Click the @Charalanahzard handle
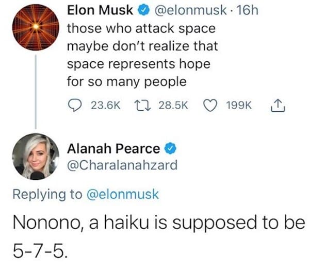Image resolution: width=309 pixels, height=273 pixels. point(122,165)
